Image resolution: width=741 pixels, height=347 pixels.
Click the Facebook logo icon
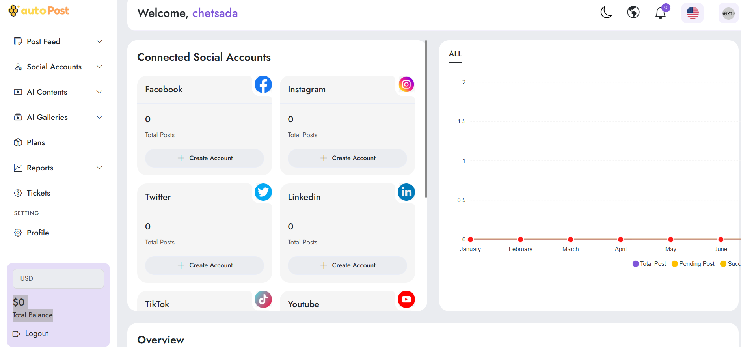(x=263, y=84)
